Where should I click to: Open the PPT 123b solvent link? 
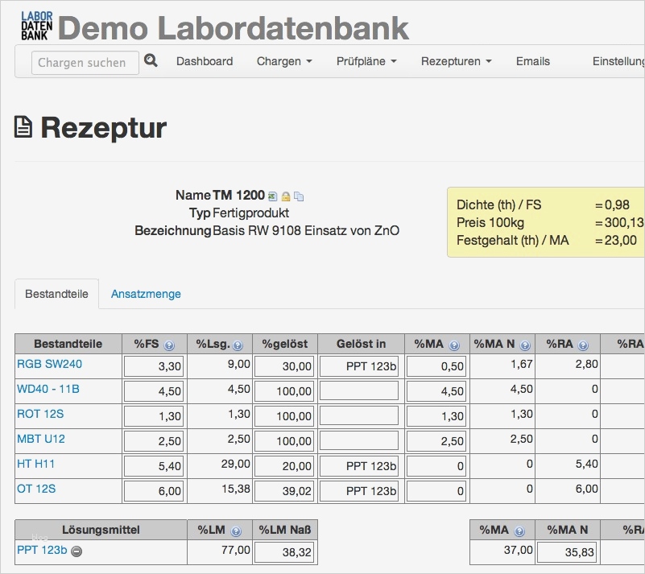[42, 550]
